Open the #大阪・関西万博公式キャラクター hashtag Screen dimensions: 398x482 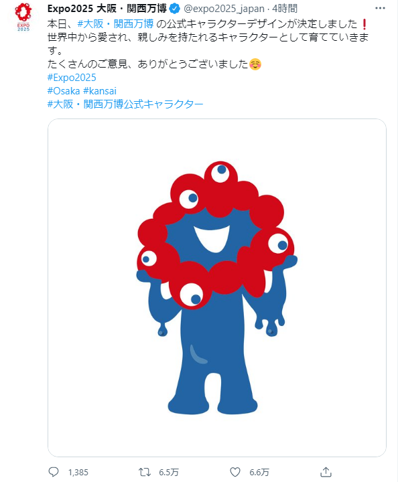[125, 104]
